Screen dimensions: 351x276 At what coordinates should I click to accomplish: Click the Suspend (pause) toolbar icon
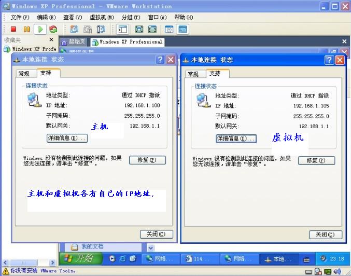coord(26,30)
